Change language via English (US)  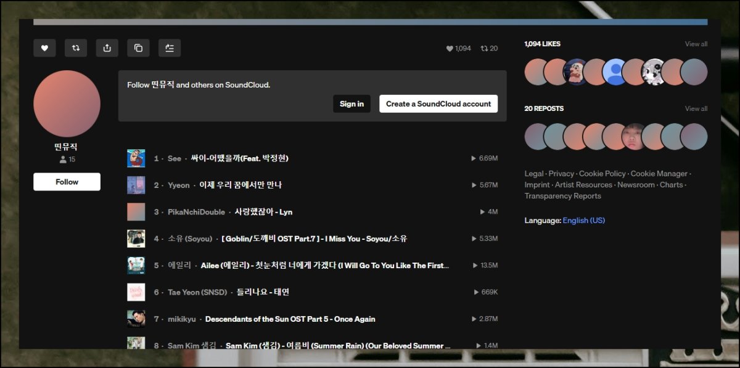pyautogui.click(x=583, y=220)
